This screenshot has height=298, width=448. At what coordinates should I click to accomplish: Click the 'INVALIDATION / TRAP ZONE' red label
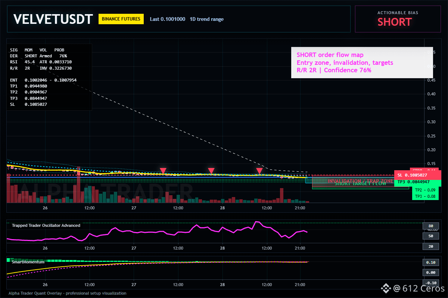[361, 181]
